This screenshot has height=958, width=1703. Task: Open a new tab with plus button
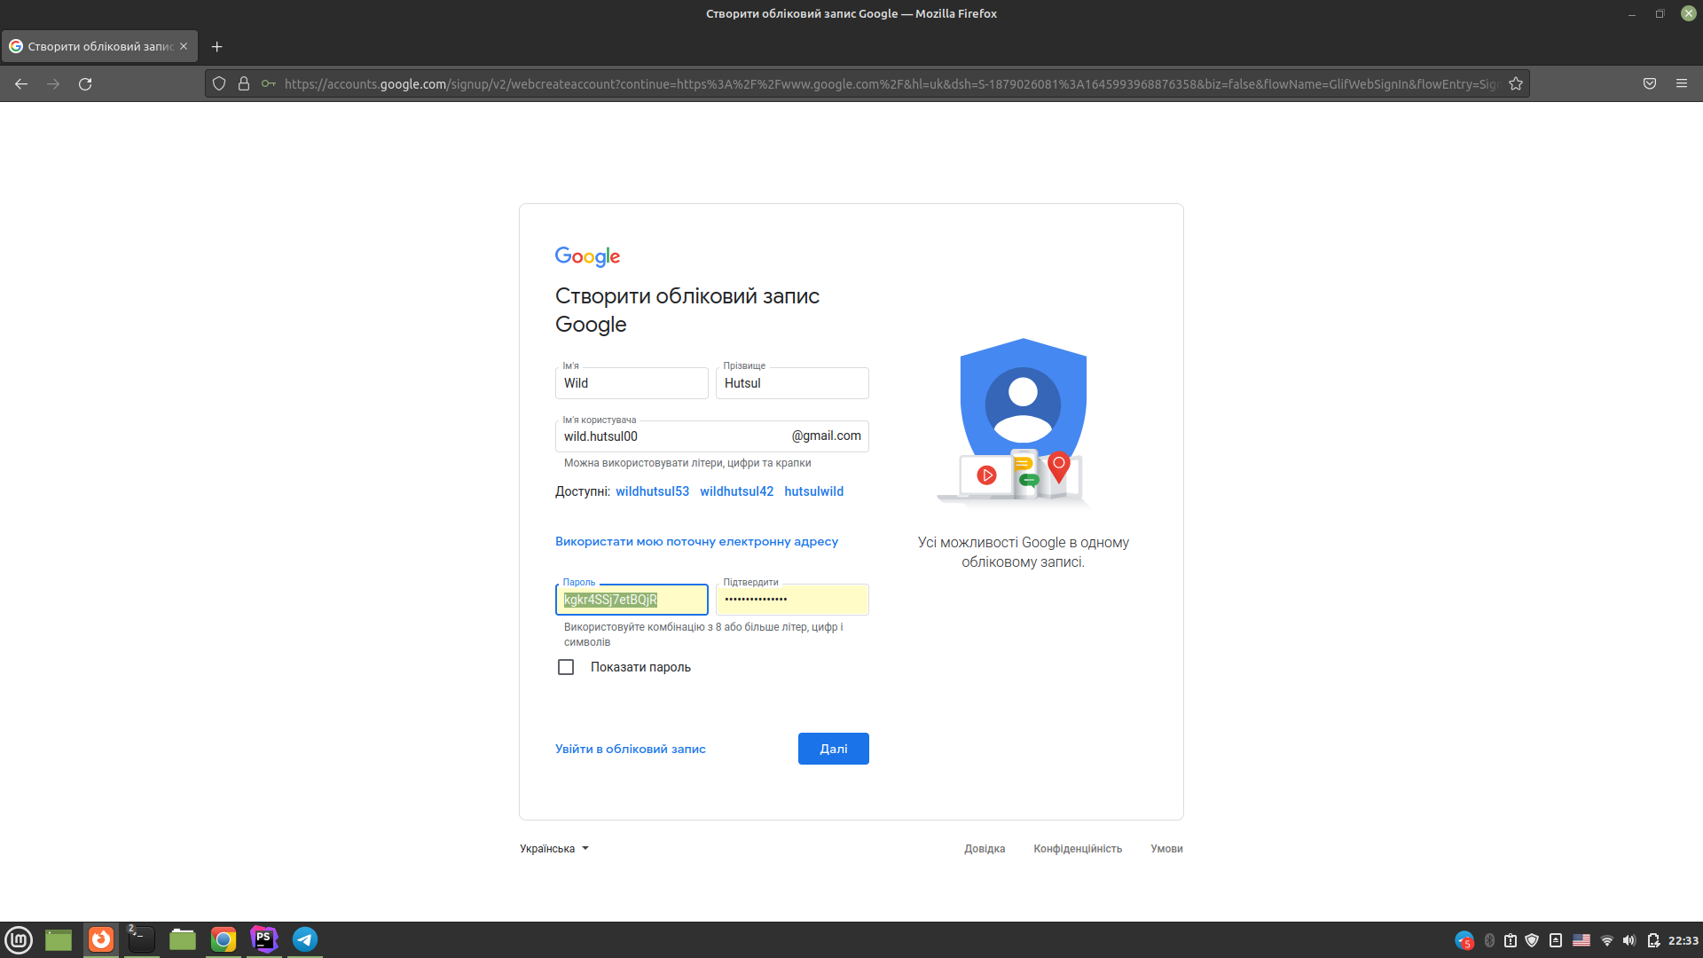(x=217, y=46)
